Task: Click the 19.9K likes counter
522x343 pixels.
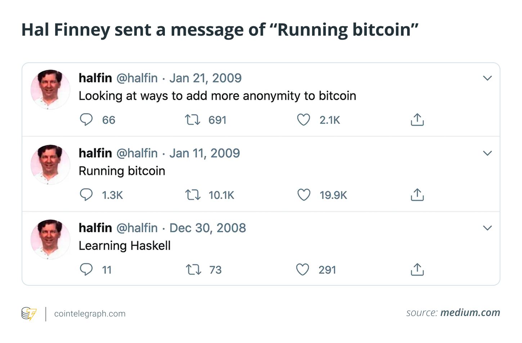Action: (333, 195)
